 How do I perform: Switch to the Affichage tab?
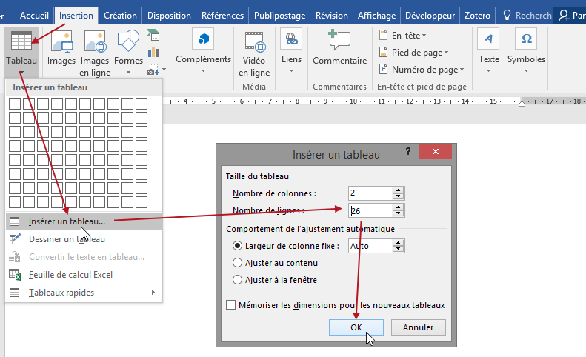tap(376, 16)
